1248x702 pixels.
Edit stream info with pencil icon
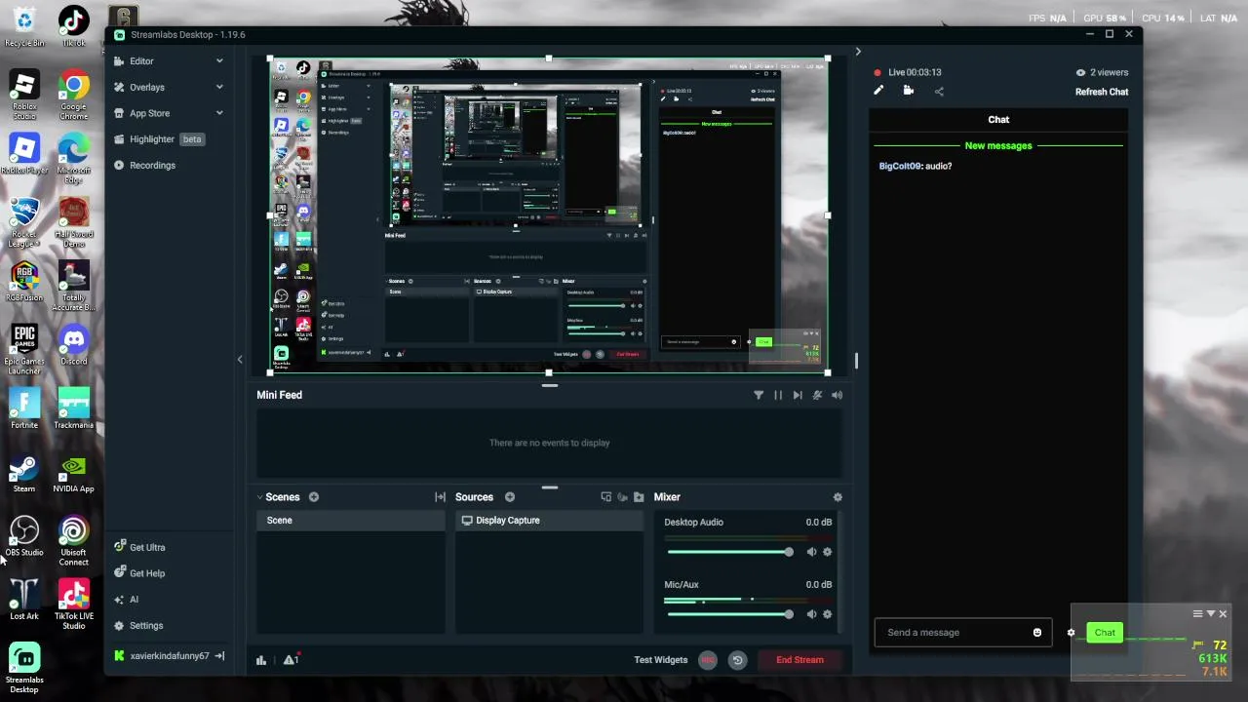[x=878, y=91]
